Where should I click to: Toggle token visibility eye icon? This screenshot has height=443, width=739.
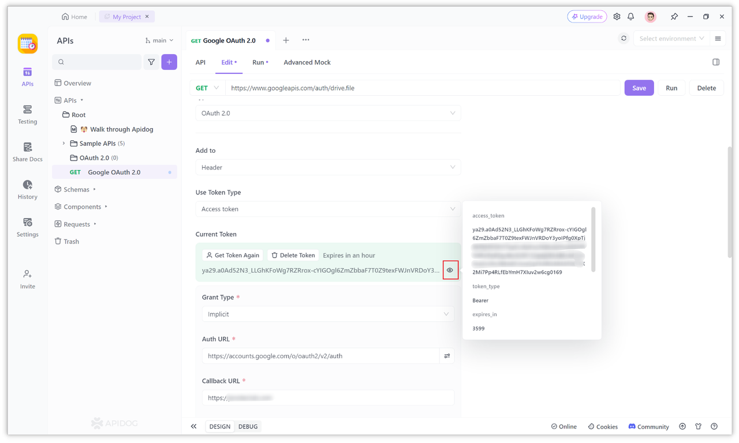(x=450, y=270)
